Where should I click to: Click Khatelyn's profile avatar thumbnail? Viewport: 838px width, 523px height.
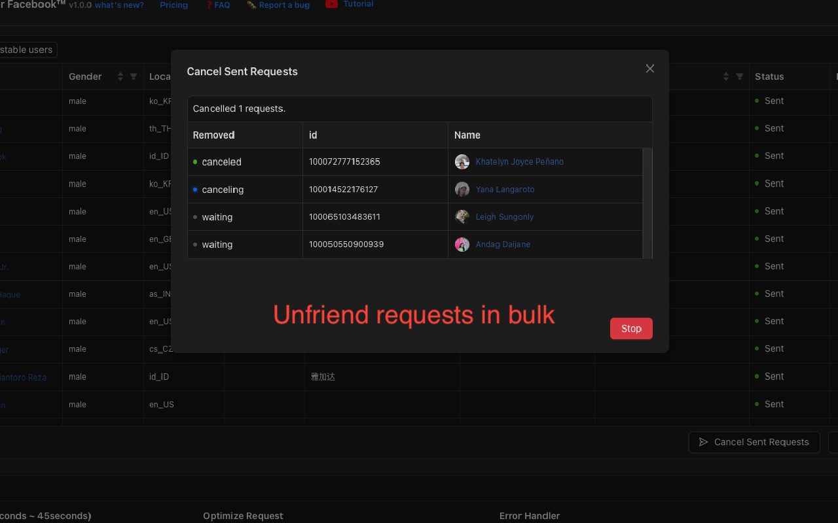coord(462,161)
